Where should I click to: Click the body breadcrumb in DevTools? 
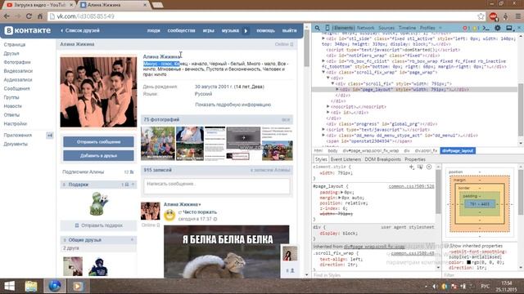click(x=332, y=150)
